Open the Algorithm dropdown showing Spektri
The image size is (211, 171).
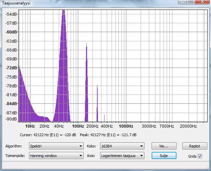(56, 146)
